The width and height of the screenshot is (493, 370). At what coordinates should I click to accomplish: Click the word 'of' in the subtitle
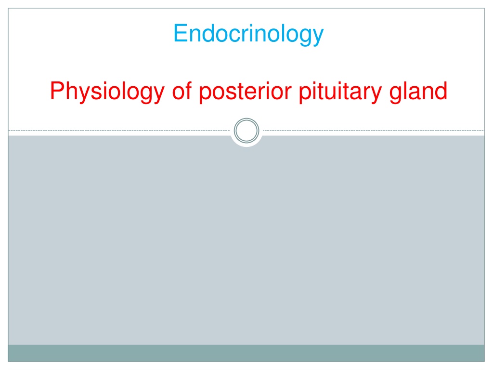click(182, 91)
